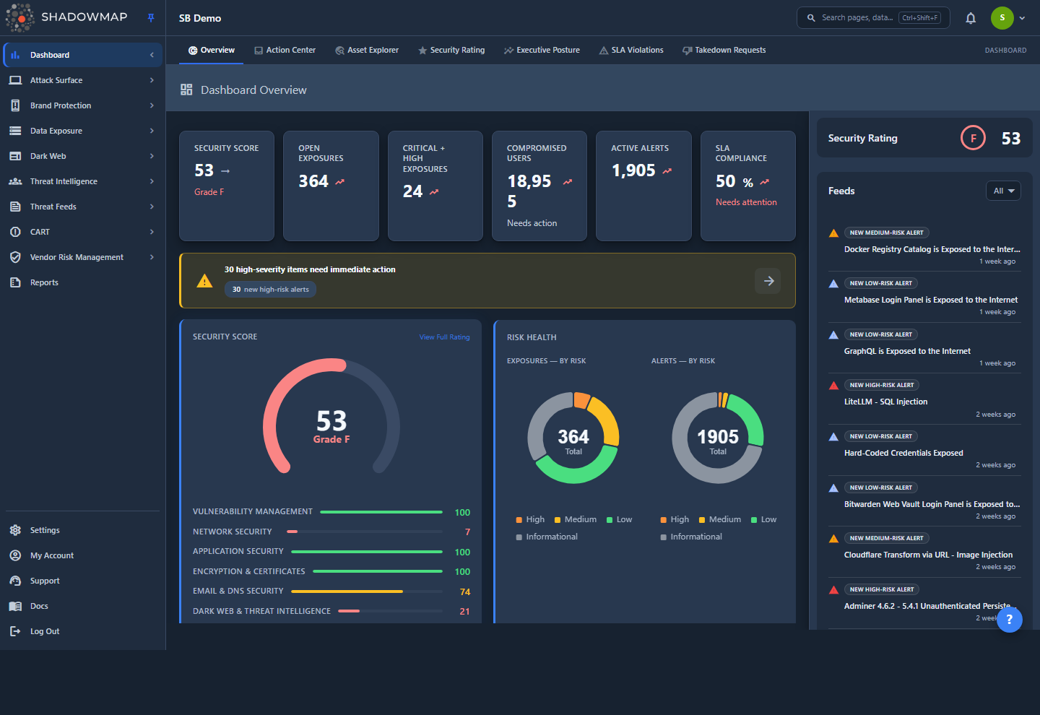Image resolution: width=1040 pixels, height=715 pixels.
Task: Expand the Threat Intelligence chevron
Action: [x=152, y=181]
